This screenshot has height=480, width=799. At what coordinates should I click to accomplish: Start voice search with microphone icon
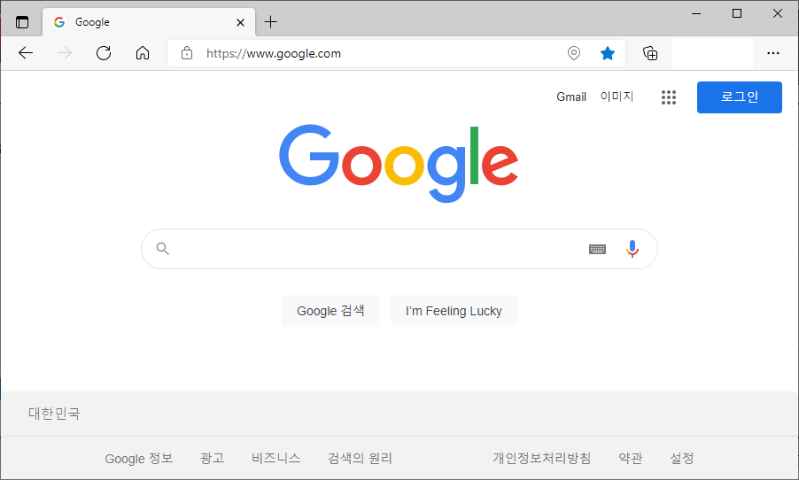[632, 249]
